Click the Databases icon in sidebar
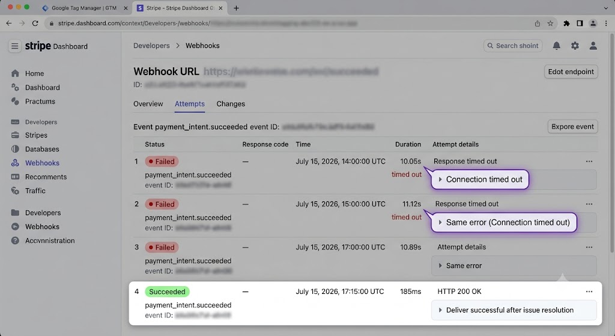This screenshot has height=336, width=615. tap(15, 149)
